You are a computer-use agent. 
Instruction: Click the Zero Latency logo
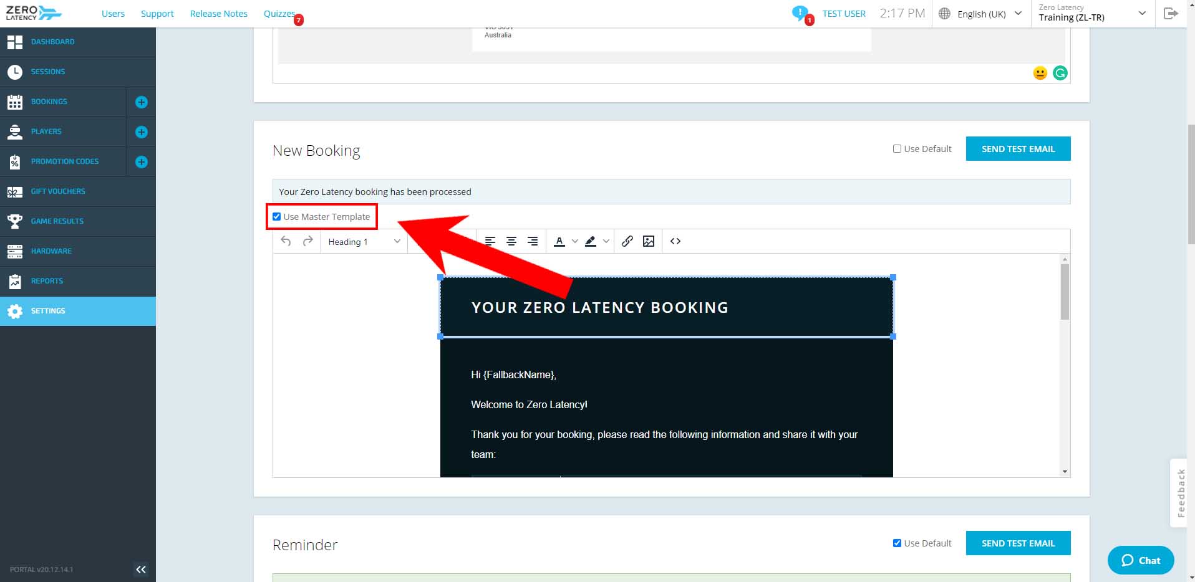pyautogui.click(x=34, y=13)
